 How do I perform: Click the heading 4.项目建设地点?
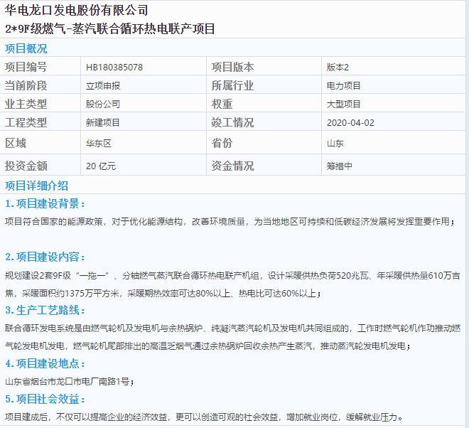(45, 363)
